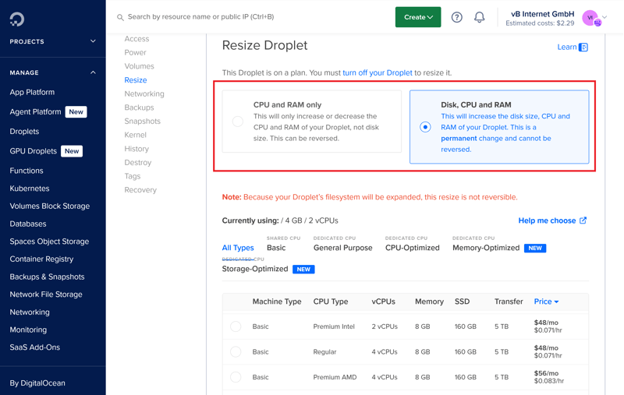Open the help question mark icon
The height and width of the screenshot is (395, 624).
coord(457,17)
